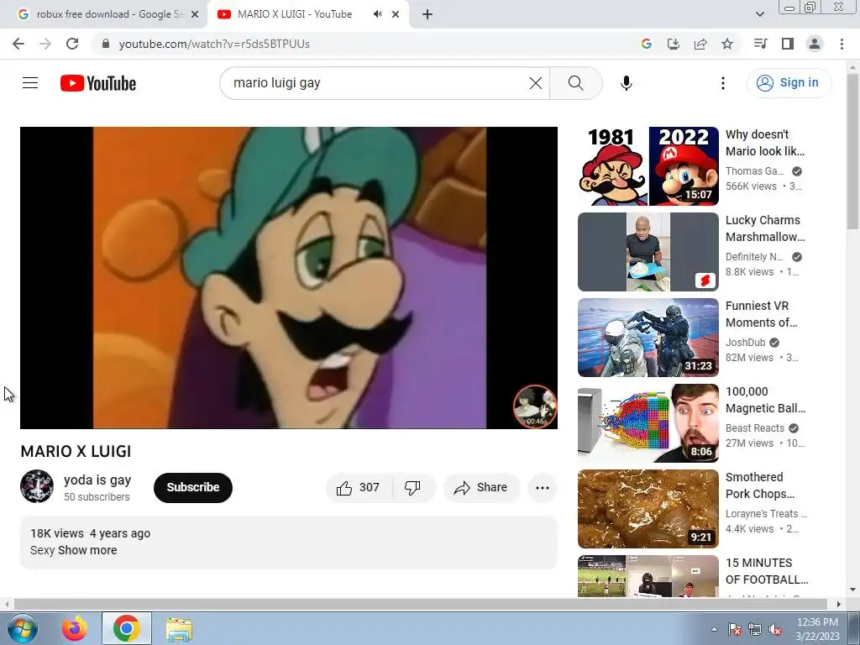Open 15 MINUTES OF FOOTBALL video title
This screenshot has width=860, height=645.
click(766, 571)
